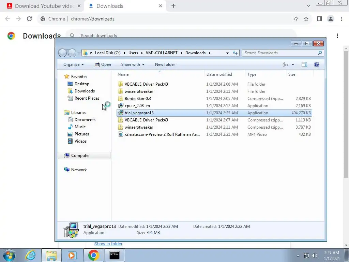The height and width of the screenshot is (262, 349).
Task: Open Explorer help question mark icon
Action: click(x=317, y=64)
